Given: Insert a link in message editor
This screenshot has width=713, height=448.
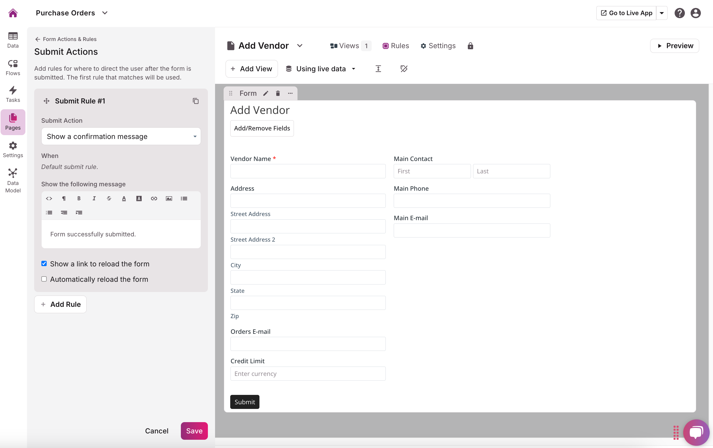Looking at the screenshot, I should point(154,199).
